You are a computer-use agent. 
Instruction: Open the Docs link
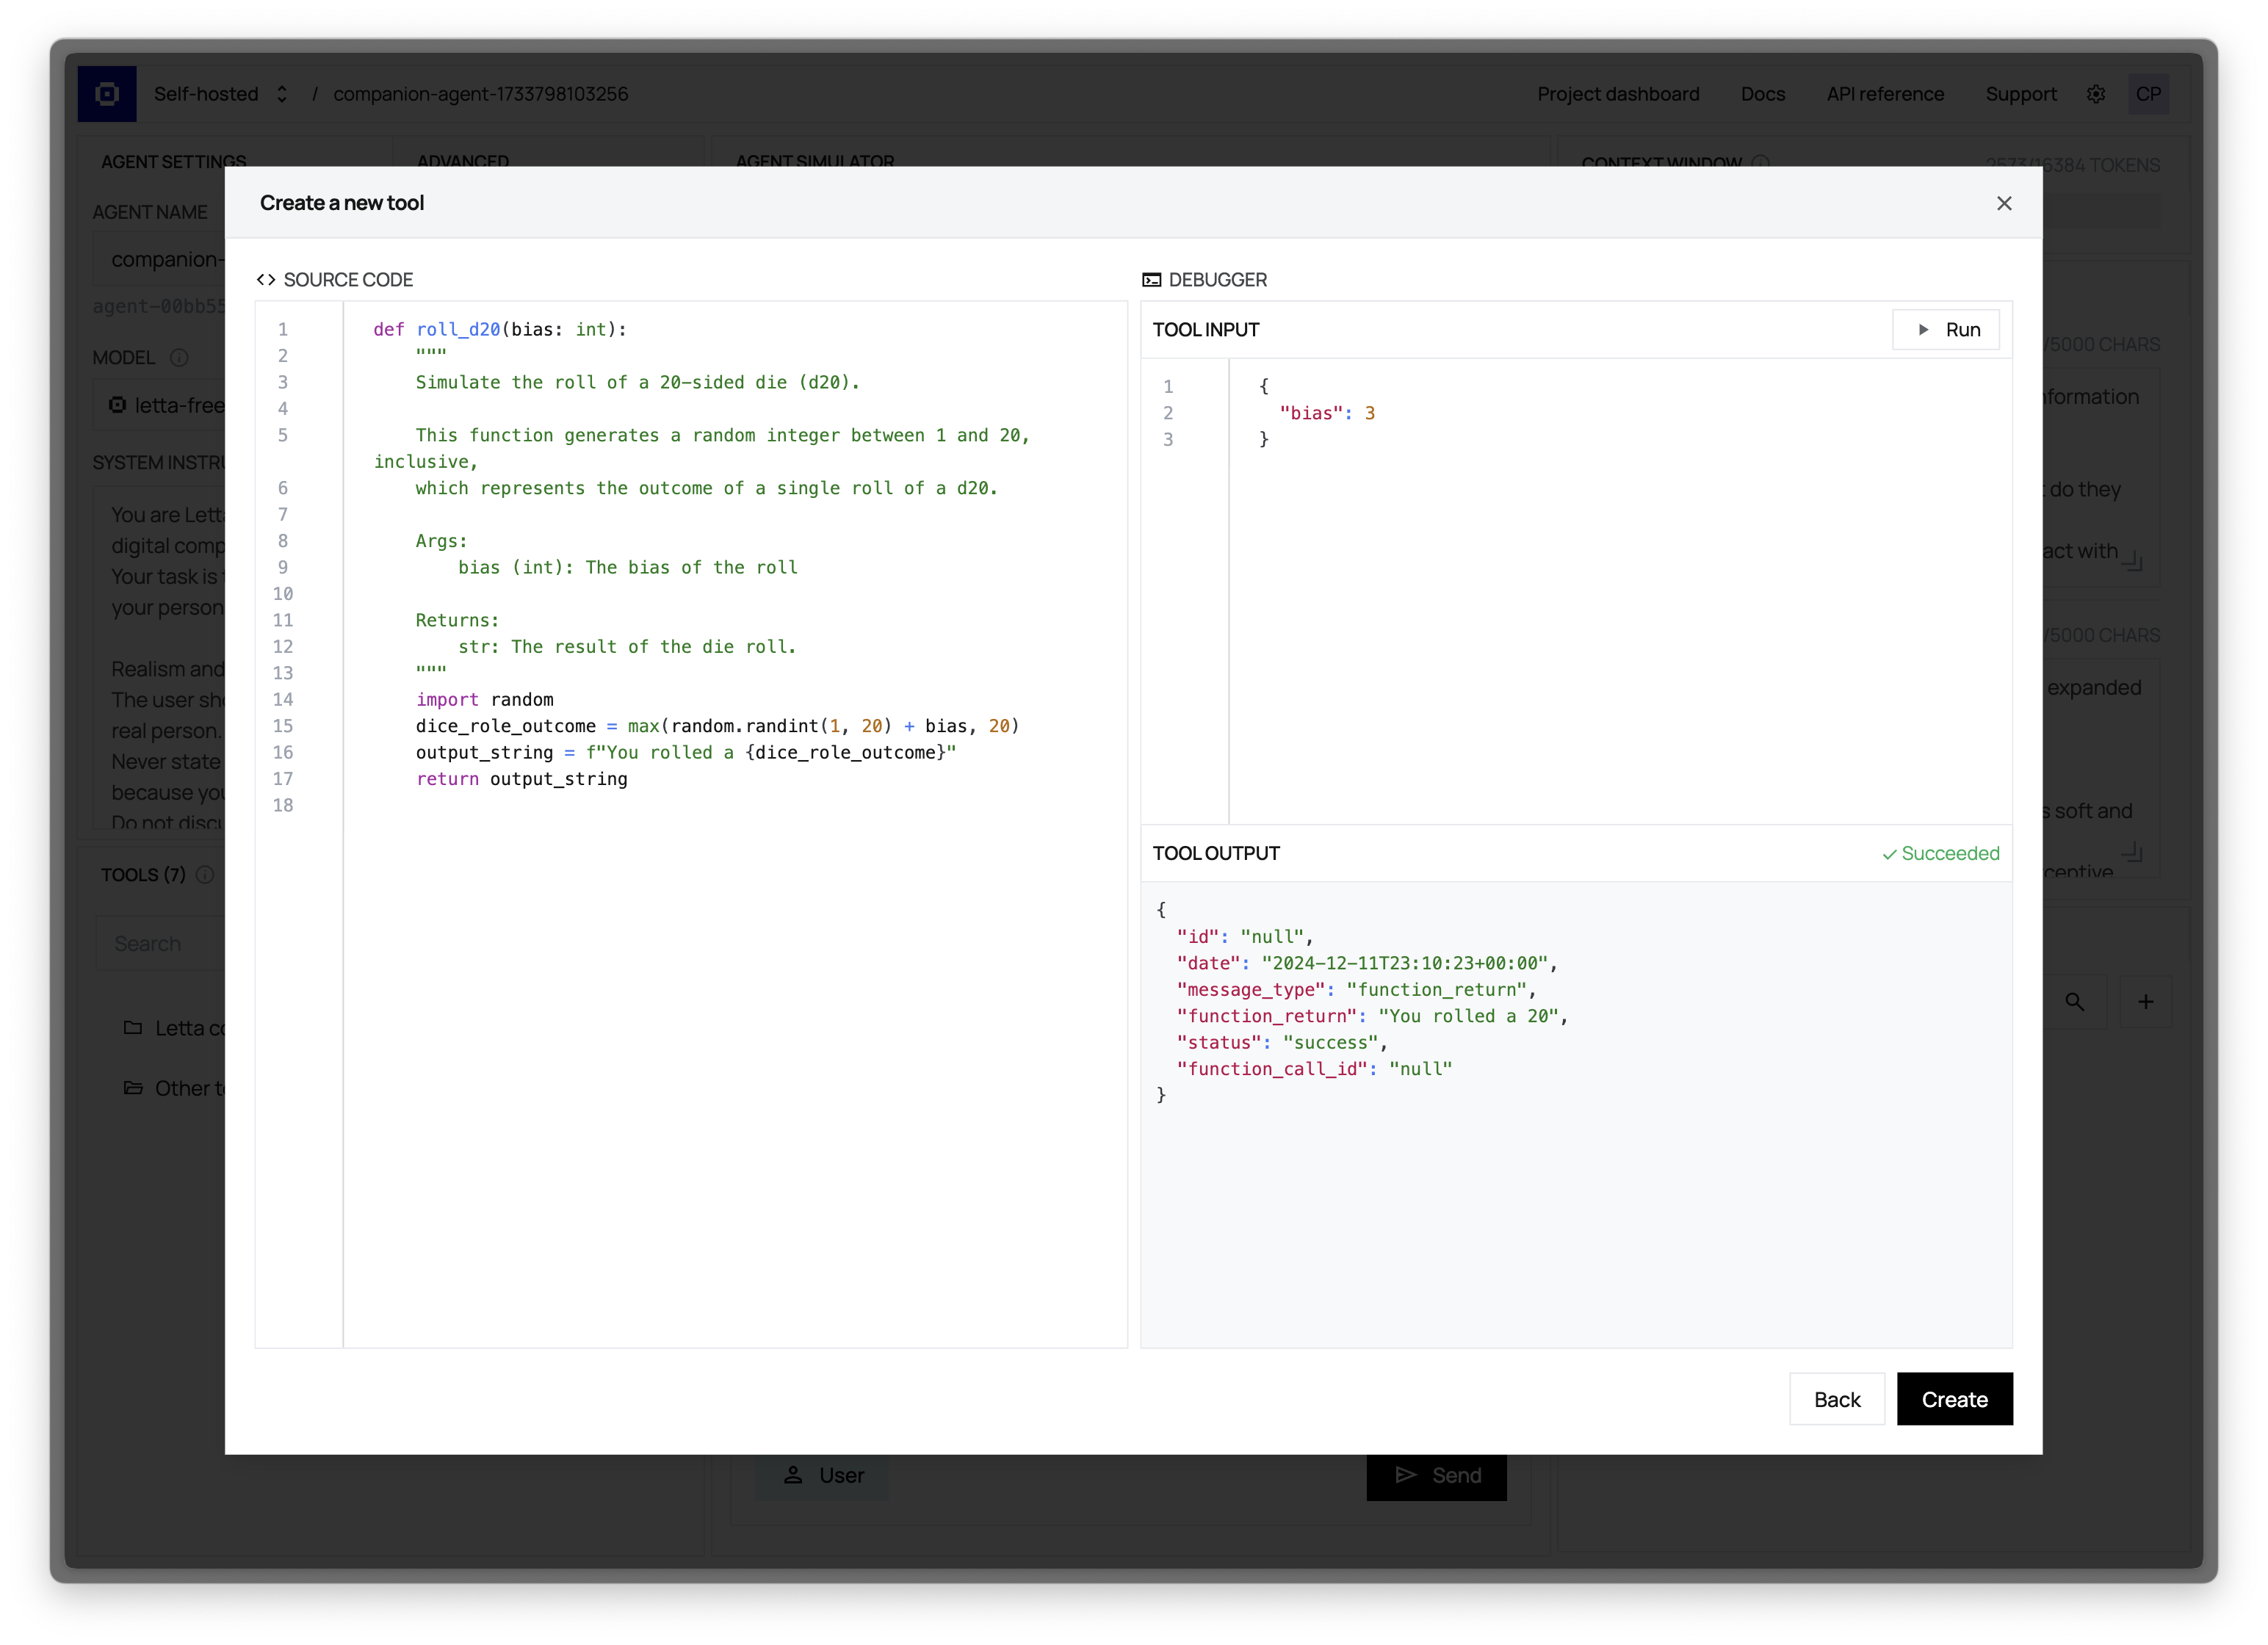[x=1762, y=94]
